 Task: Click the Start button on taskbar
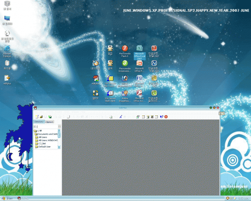point(8,199)
